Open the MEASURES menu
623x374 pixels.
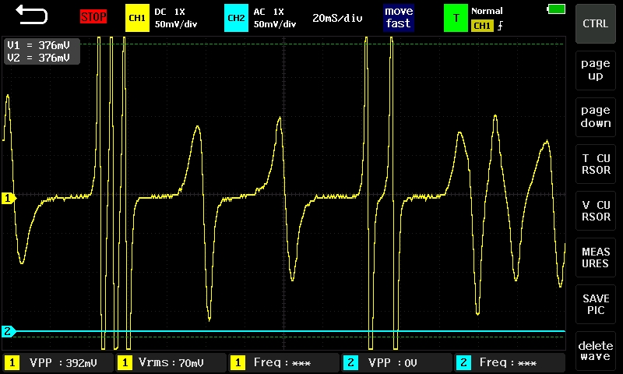(x=596, y=258)
